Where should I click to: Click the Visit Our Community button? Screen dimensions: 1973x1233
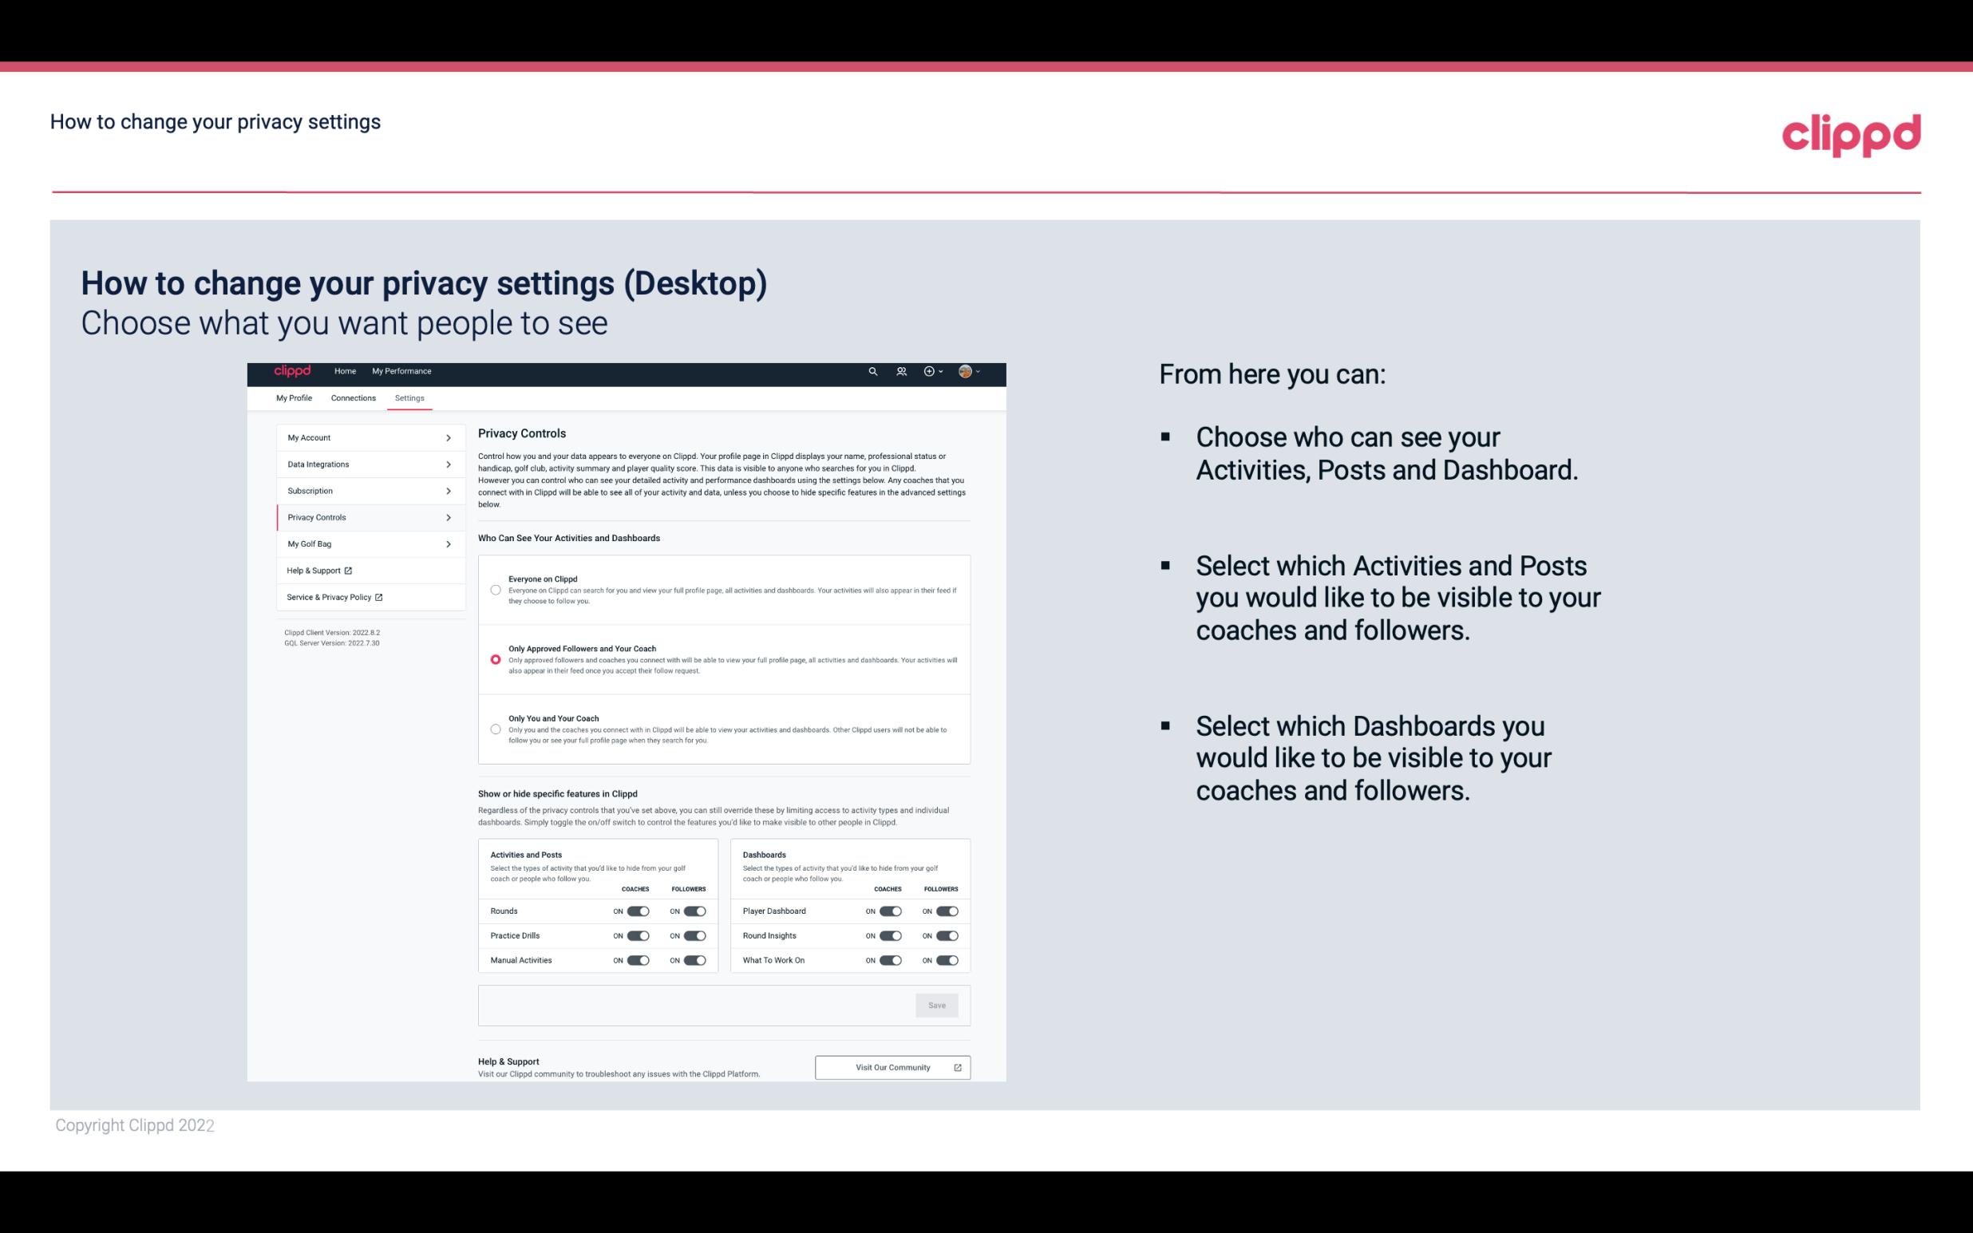point(891,1065)
